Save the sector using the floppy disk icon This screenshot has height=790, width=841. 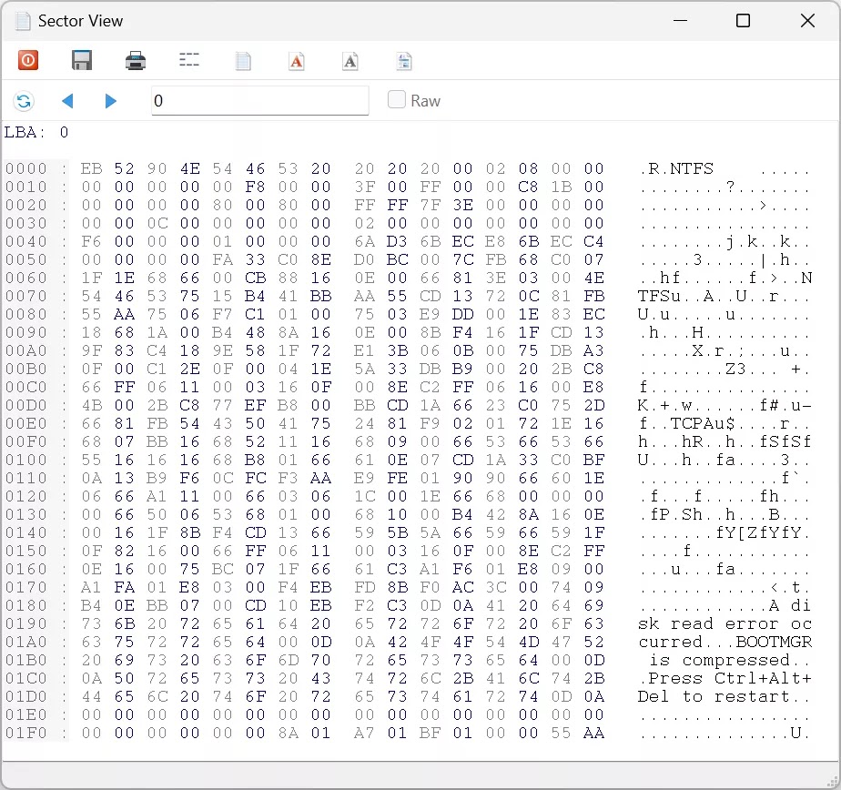pyautogui.click(x=82, y=61)
